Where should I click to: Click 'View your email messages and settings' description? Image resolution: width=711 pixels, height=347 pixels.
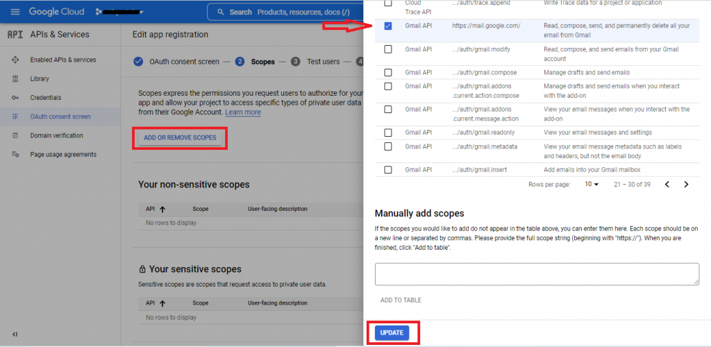pos(598,133)
